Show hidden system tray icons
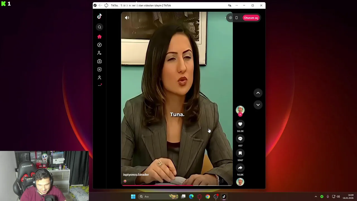 [316, 197]
